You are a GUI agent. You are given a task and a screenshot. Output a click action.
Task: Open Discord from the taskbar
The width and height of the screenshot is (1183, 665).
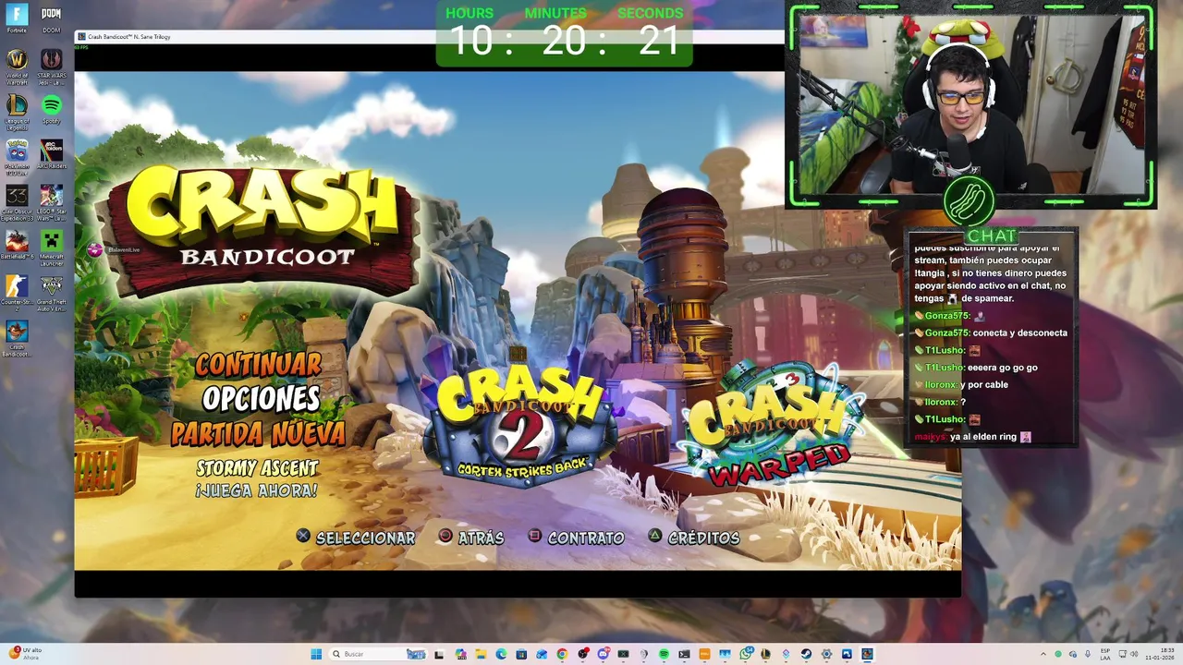point(604,654)
